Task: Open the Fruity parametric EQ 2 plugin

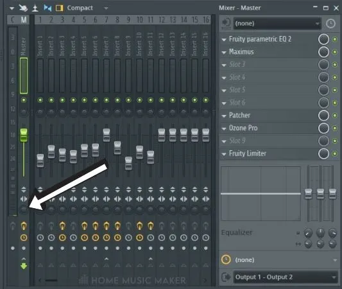Action: point(260,39)
